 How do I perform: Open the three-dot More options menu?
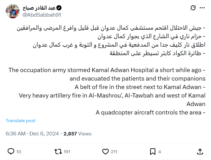(x=202, y=8)
